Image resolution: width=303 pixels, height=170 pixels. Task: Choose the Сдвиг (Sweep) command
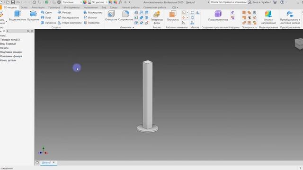pos(46,13)
